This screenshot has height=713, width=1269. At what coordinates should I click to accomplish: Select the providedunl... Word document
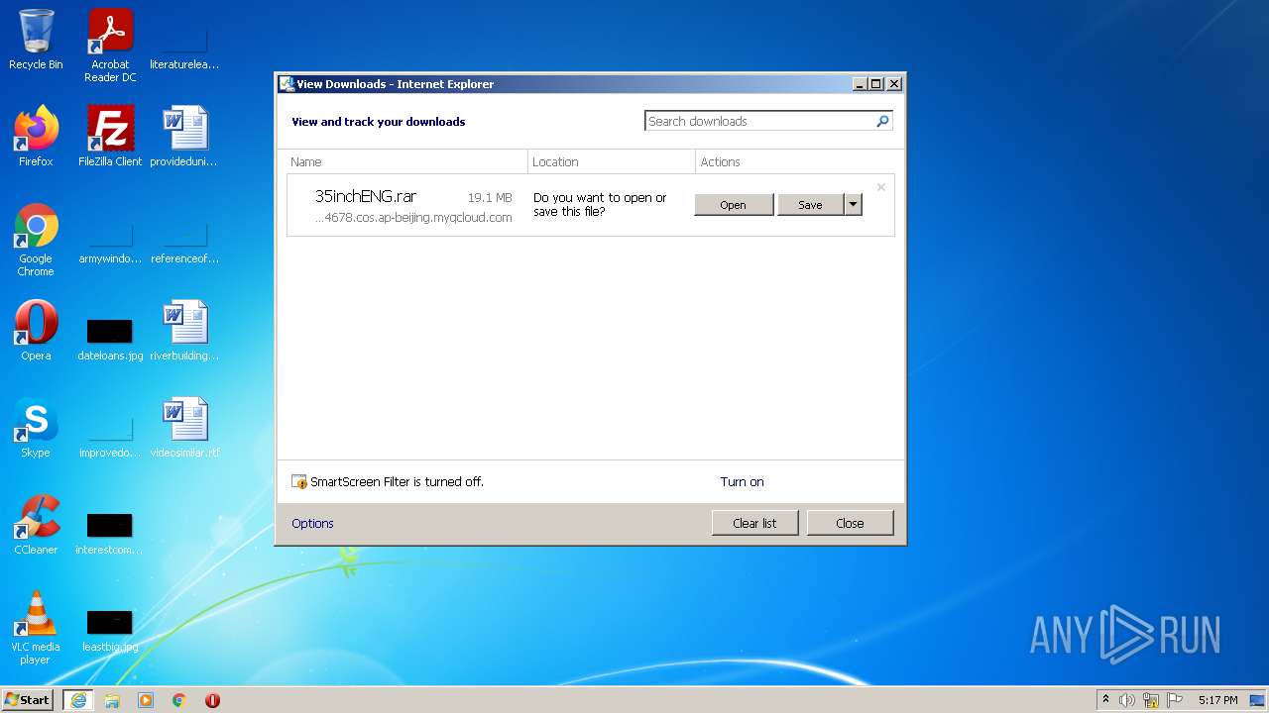[x=184, y=136]
